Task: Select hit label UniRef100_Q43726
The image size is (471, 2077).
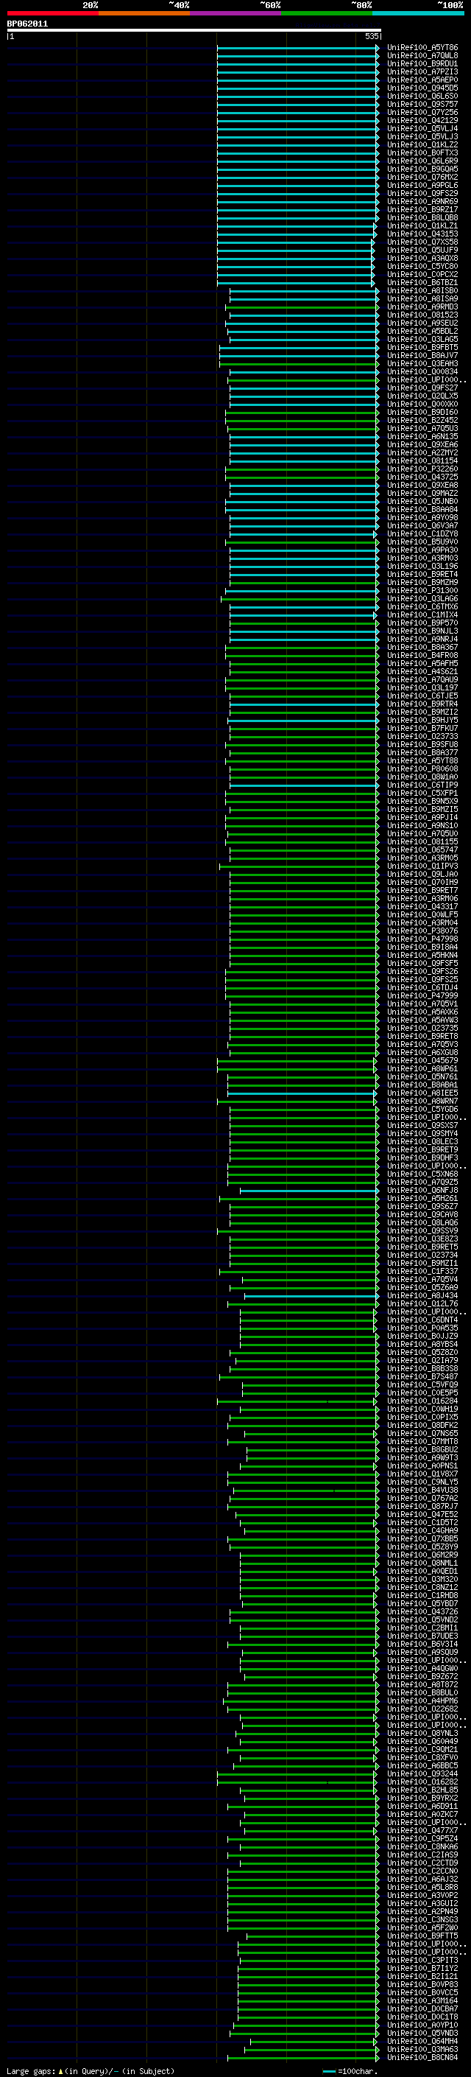Action: pos(422,1612)
